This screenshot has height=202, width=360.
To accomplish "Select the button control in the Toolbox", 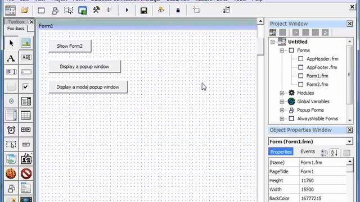I will point(11,86).
